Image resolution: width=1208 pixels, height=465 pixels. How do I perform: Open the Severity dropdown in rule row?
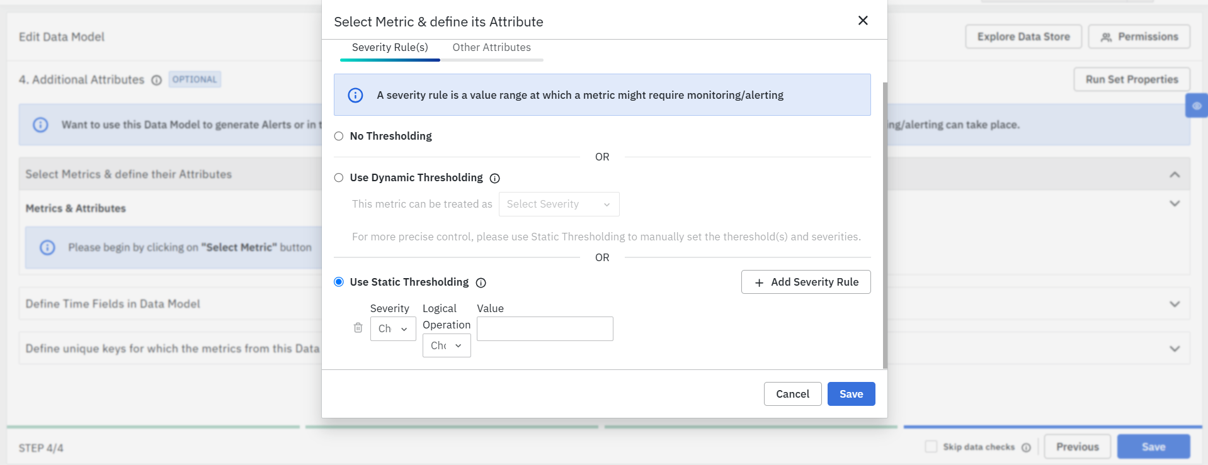click(393, 328)
